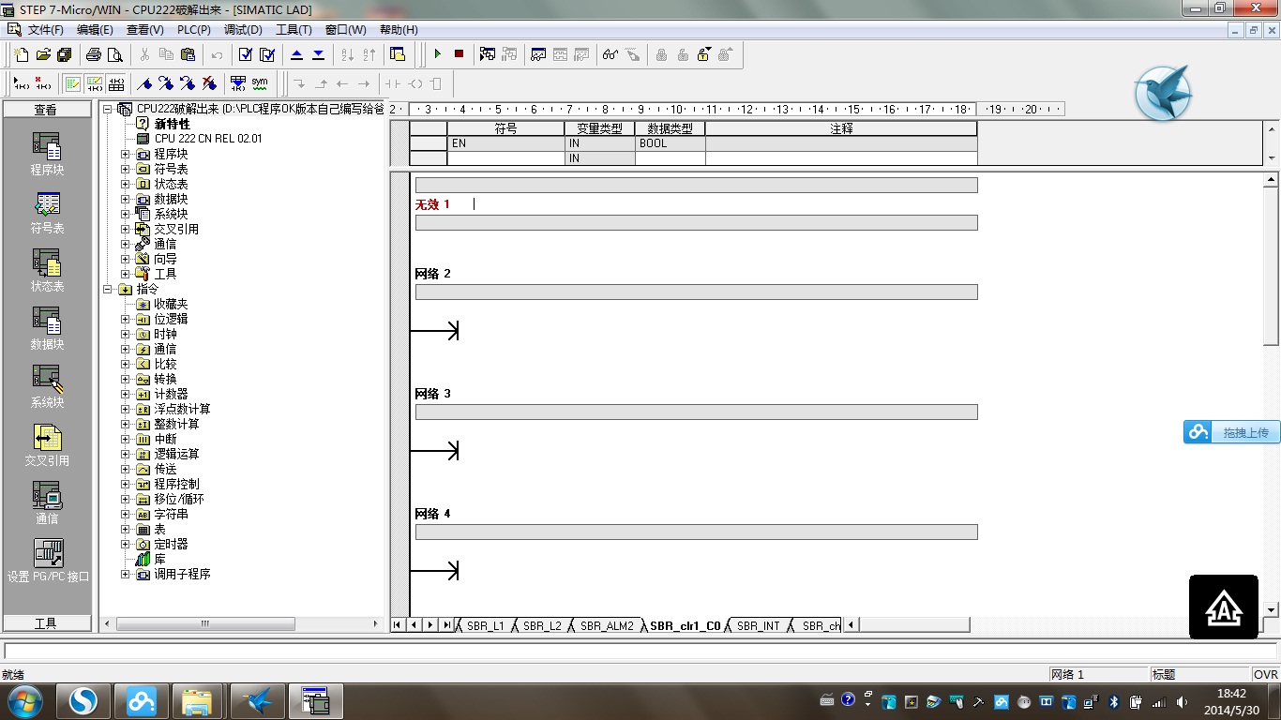Clear all bookmarks with the crossed-flag icon
The width and height of the screenshot is (1281, 720).
pyautogui.click(x=209, y=83)
